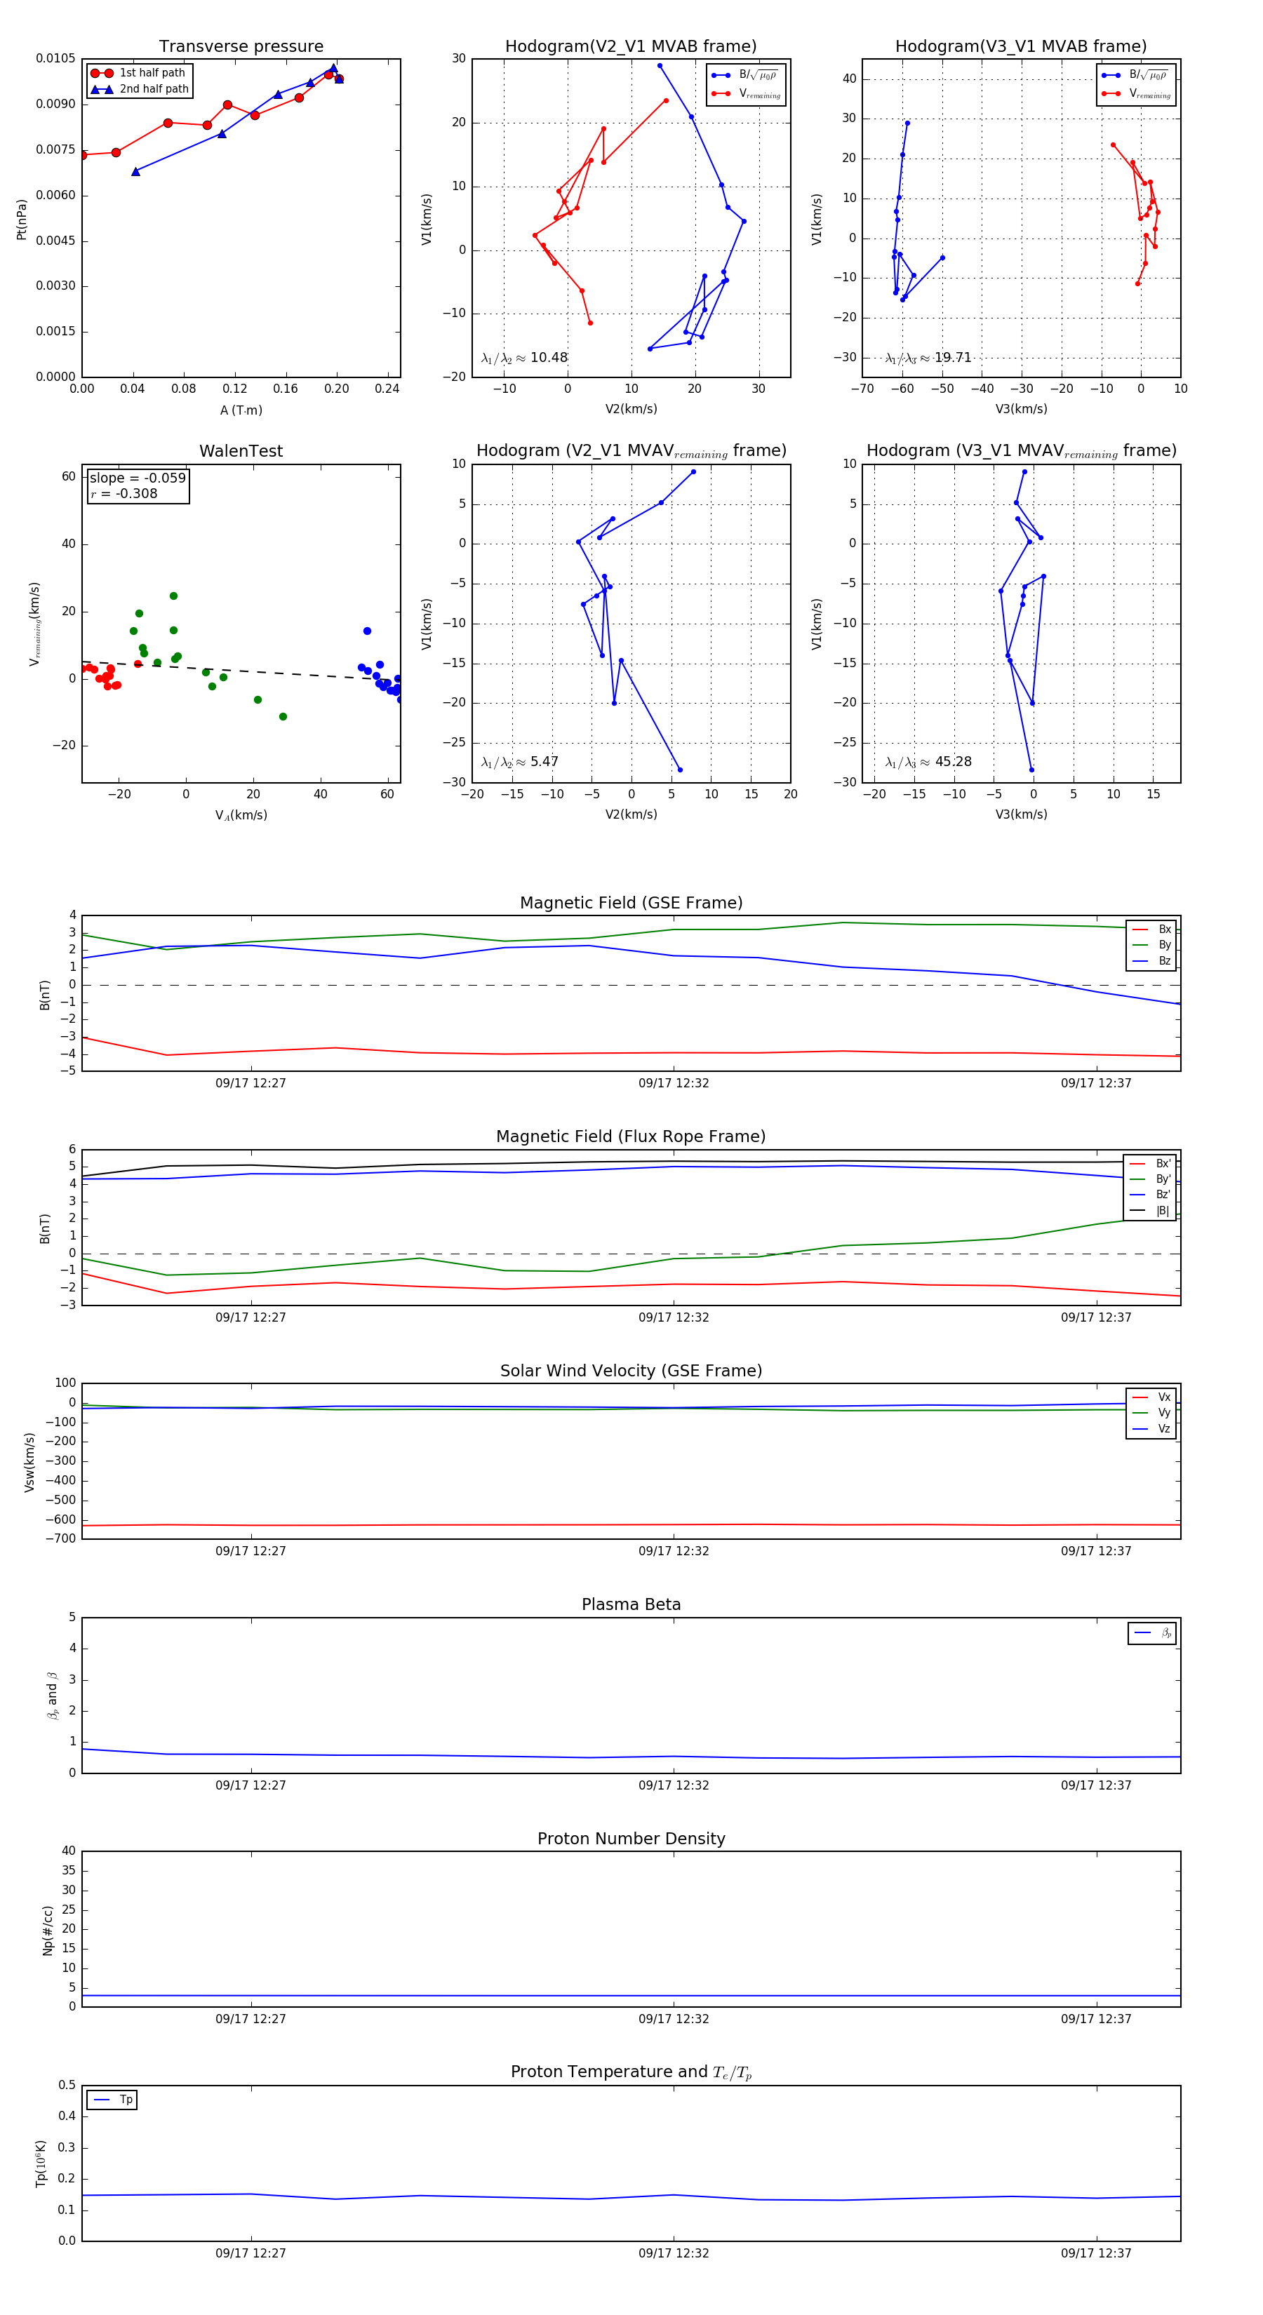Image resolution: width=1263 pixels, height=2315 pixels.
Task: Select the "|B|" legend entry in flux rope plot
Action: click(1150, 1212)
